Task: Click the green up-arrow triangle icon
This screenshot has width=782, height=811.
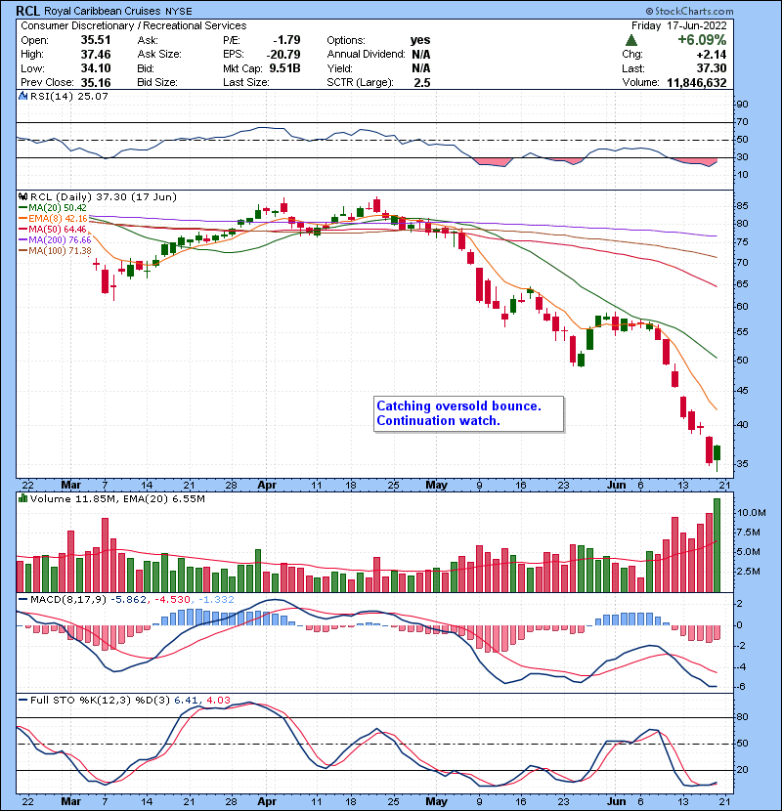Action: (x=632, y=40)
